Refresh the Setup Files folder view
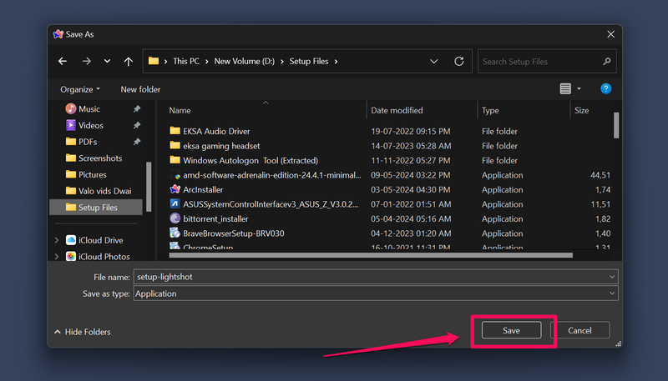Screen dimensions: 668x381 [458, 61]
